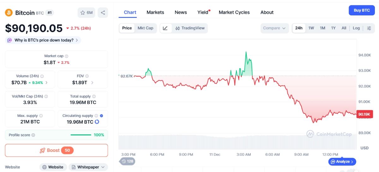
Task: Expand the Whitepaper dropdown
Action: (x=88, y=167)
